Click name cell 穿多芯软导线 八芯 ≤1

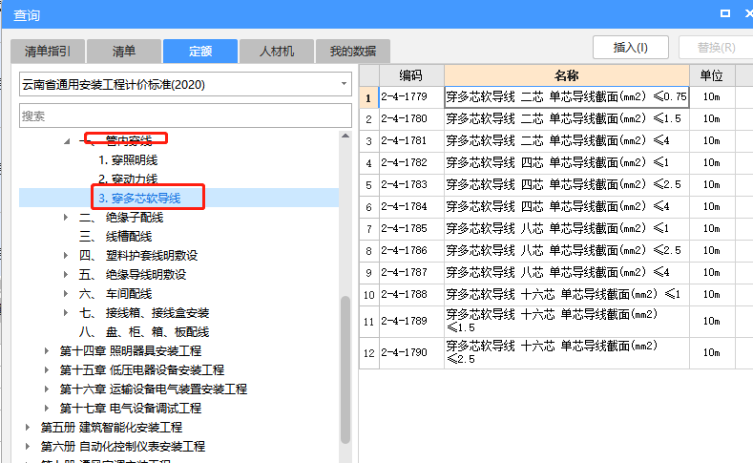(x=567, y=228)
